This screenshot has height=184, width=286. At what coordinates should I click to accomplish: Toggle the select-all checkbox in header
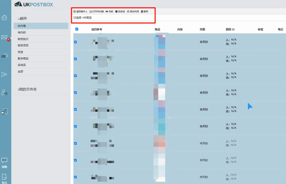click(x=77, y=29)
